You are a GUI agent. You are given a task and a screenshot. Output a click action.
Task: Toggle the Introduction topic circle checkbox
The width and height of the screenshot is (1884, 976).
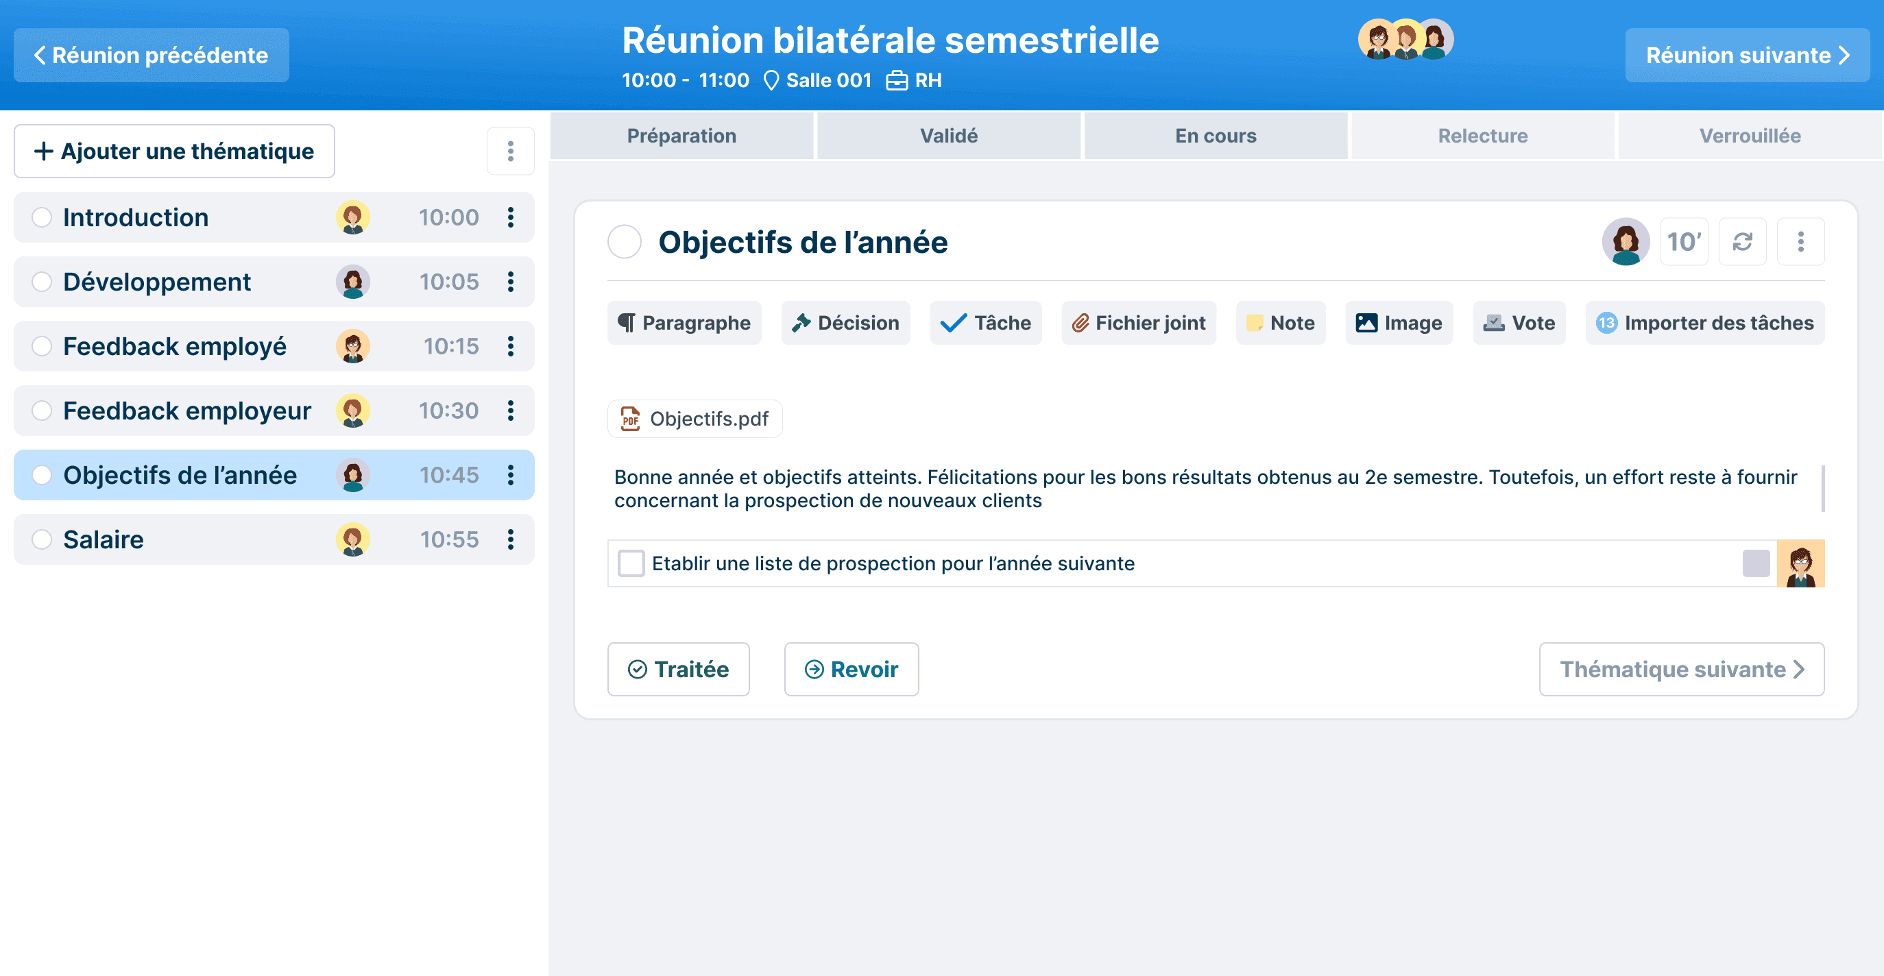(41, 217)
